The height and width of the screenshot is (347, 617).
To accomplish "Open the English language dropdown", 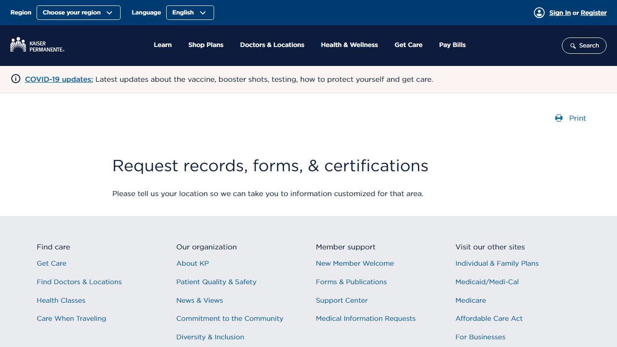I will pyautogui.click(x=190, y=13).
